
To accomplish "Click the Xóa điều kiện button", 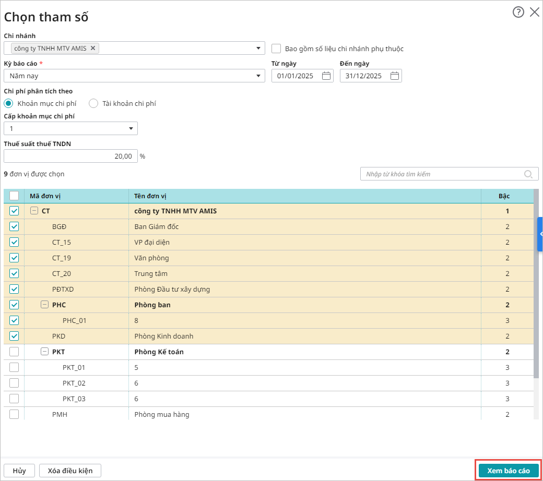I will click(70, 471).
